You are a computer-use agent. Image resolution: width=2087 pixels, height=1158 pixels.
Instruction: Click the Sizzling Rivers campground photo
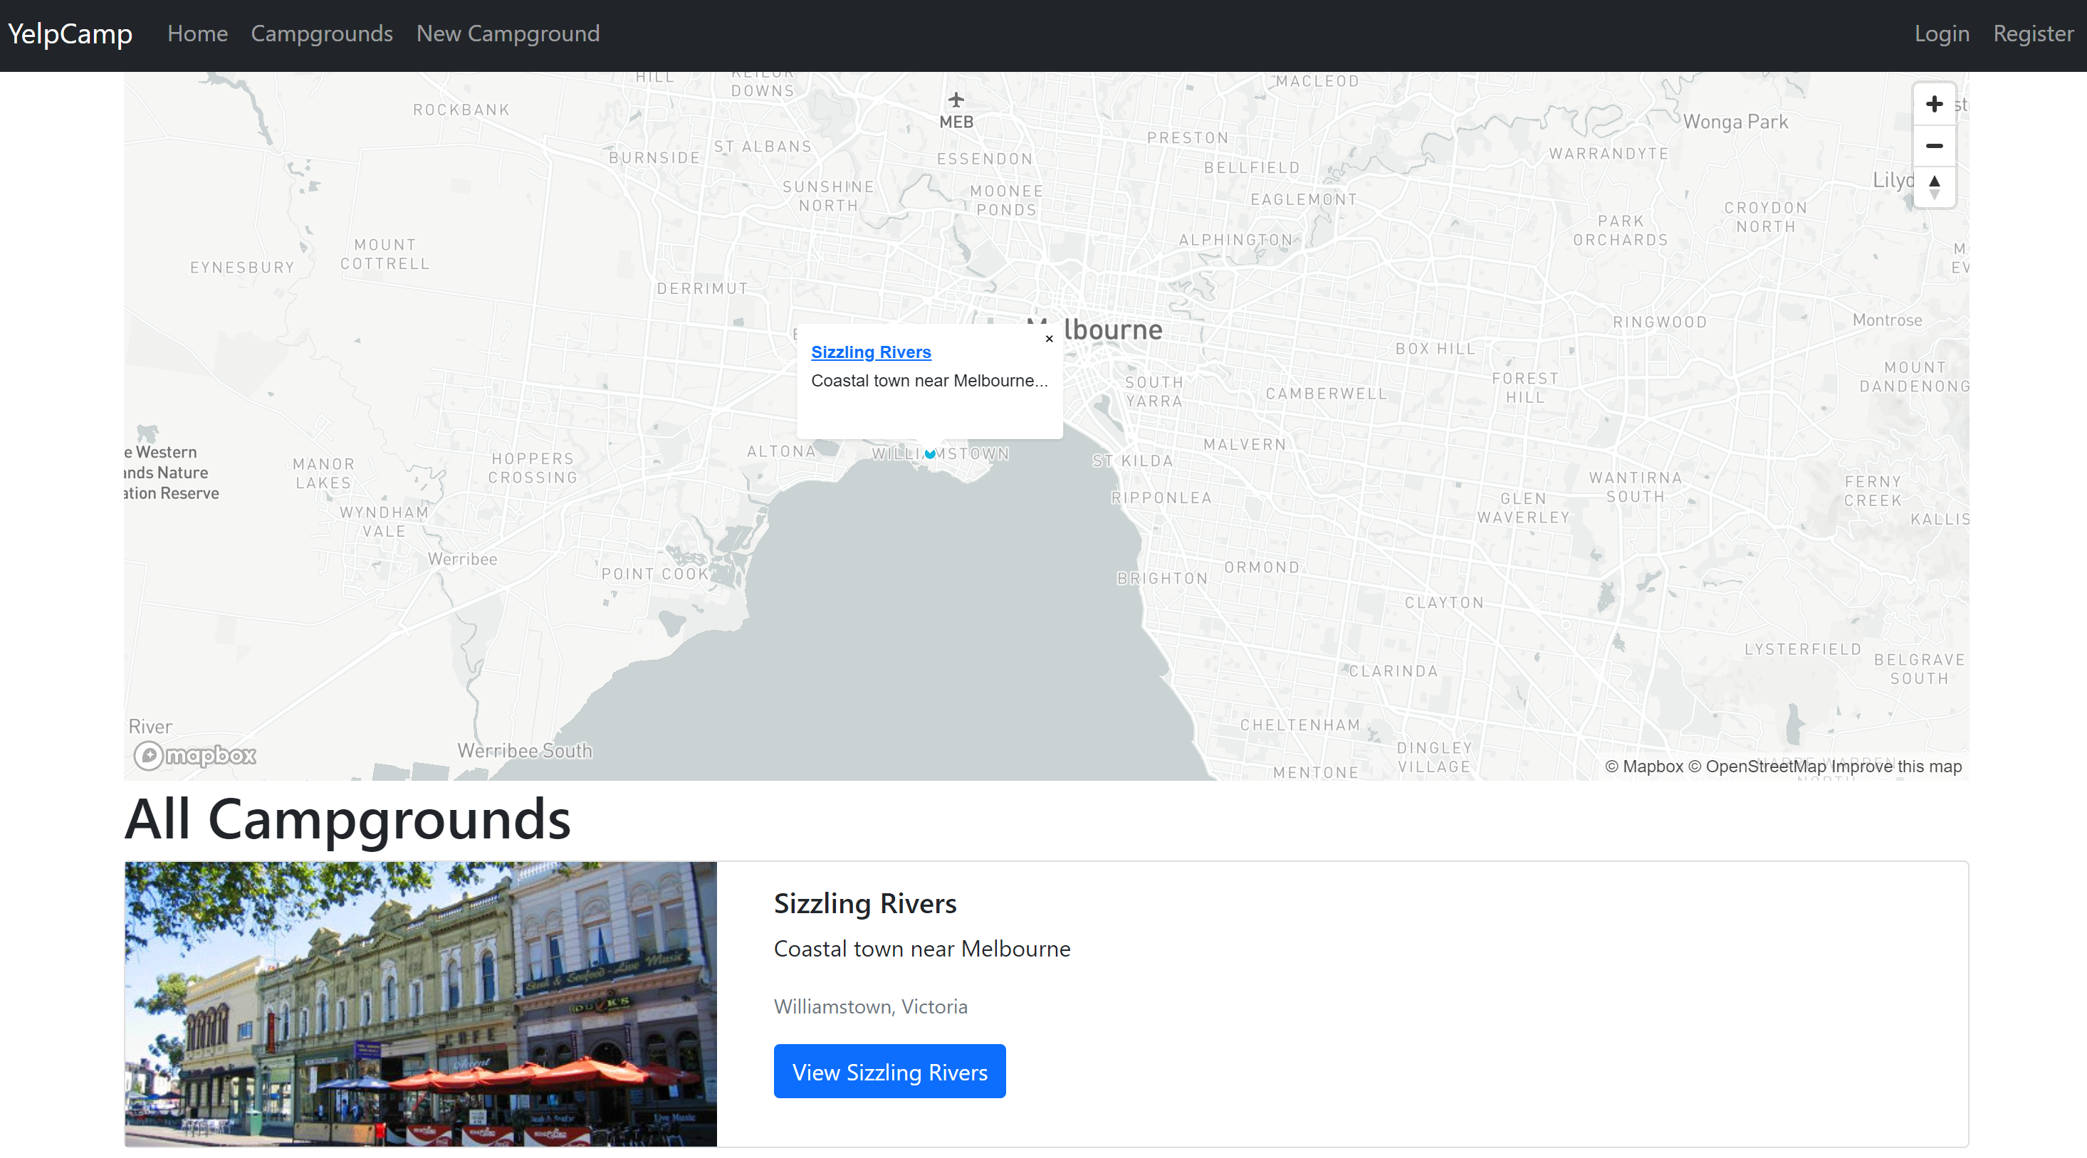click(421, 1004)
